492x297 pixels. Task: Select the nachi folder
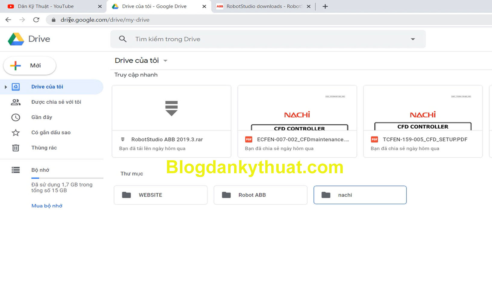(x=360, y=195)
